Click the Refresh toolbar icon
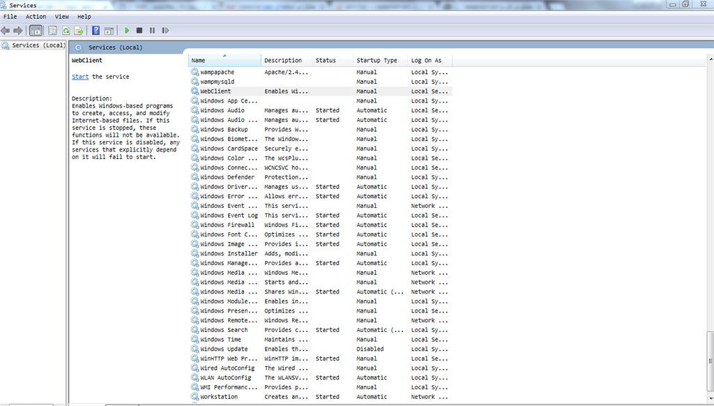Viewport: 714px width, 406px height. pos(66,31)
